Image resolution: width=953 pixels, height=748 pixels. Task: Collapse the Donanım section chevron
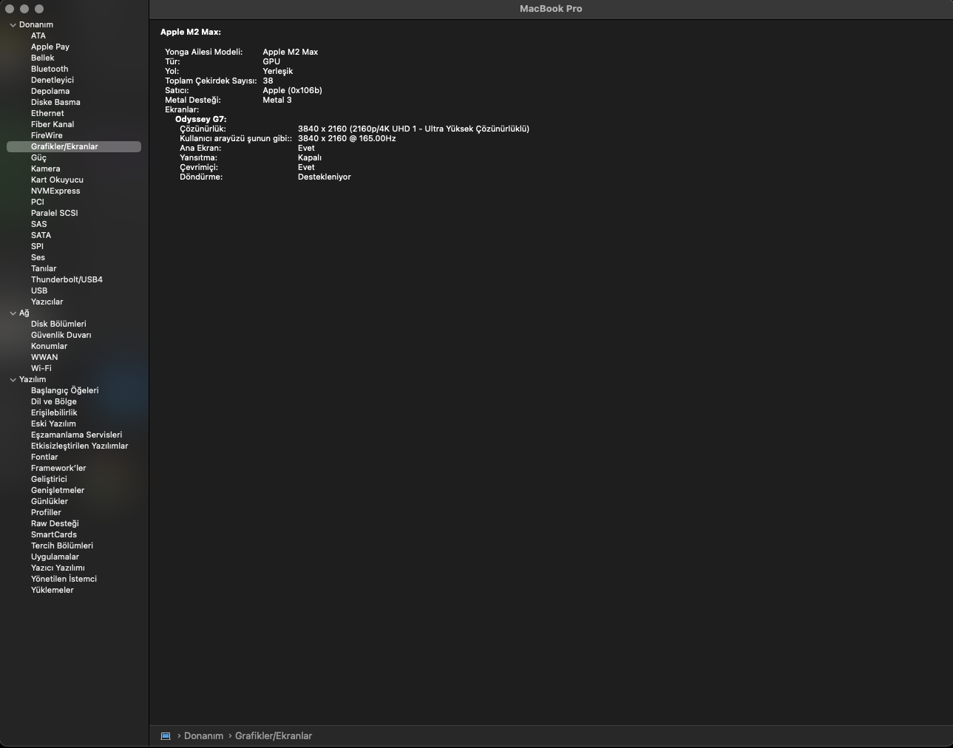pos(13,25)
